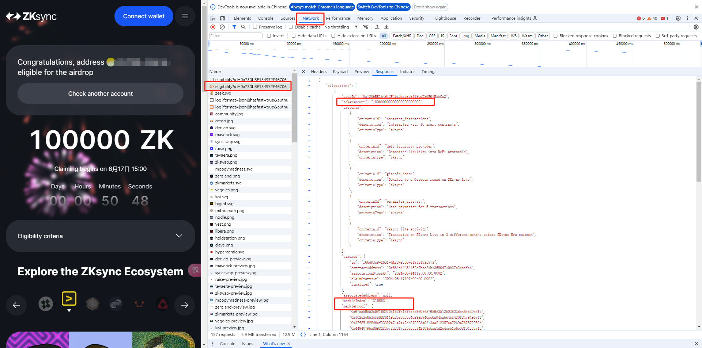The image size is (702, 348).
Task: Enable the Preserve log checkbox
Action: pos(255,27)
